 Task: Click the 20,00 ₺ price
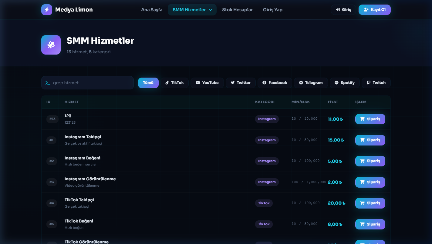337,203
